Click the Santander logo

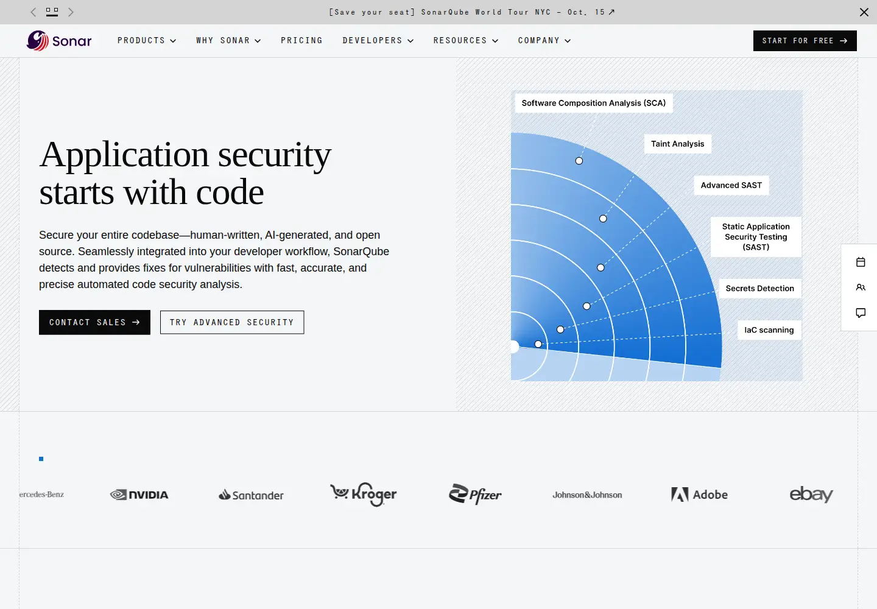(251, 495)
